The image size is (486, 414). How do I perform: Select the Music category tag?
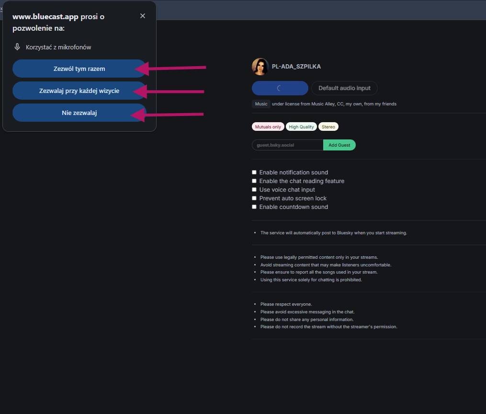(261, 104)
